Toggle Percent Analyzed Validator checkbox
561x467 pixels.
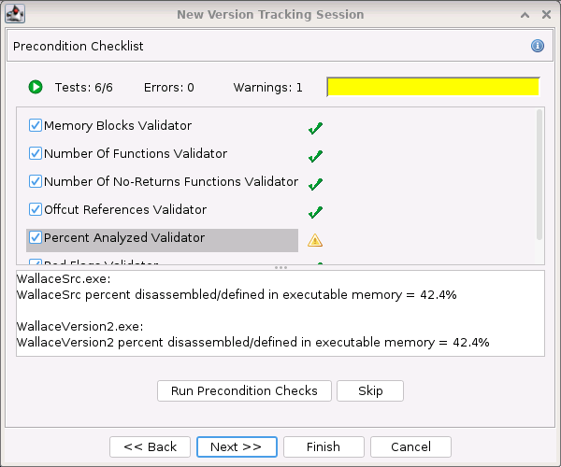36,237
